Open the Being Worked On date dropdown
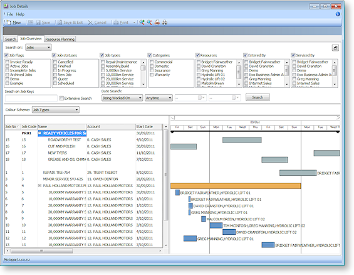Screen dimensions: 354x275 tap(140, 98)
